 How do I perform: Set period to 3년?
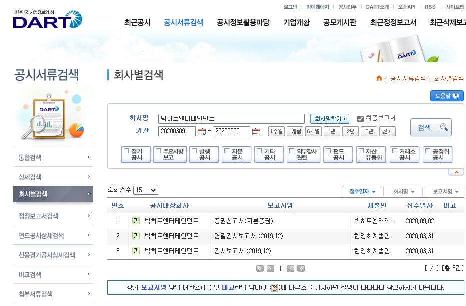point(369,131)
